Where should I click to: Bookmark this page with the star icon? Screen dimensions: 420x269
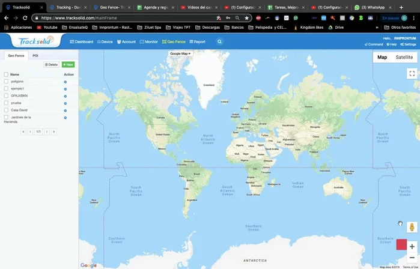click(x=247, y=18)
